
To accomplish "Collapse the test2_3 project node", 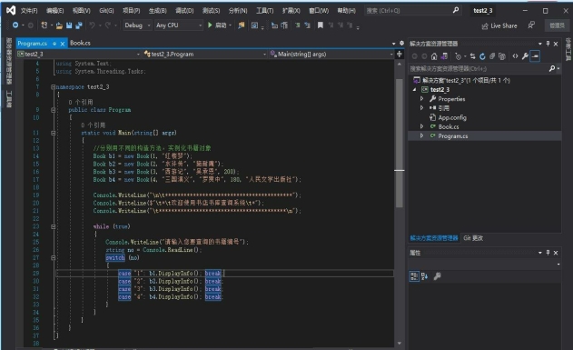I will [x=415, y=90].
